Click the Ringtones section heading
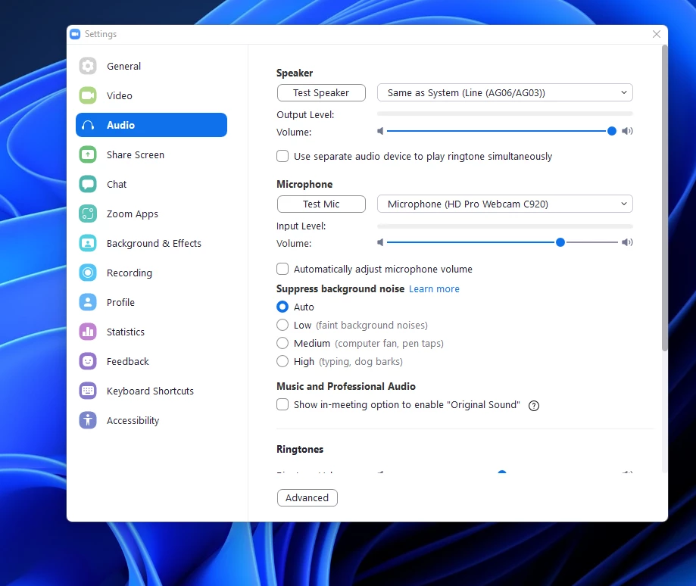This screenshot has height=586, width=696. tap(300, 450)
